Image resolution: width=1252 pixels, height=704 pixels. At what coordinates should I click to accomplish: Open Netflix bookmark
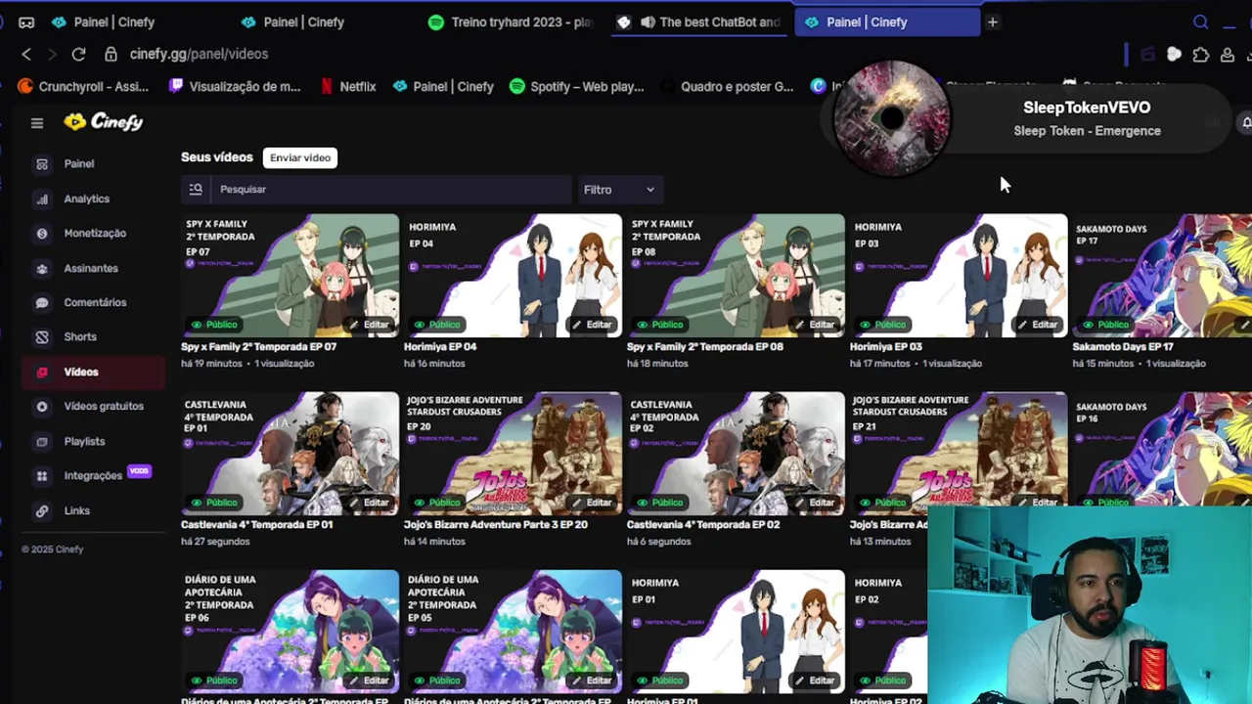[348, 86]
